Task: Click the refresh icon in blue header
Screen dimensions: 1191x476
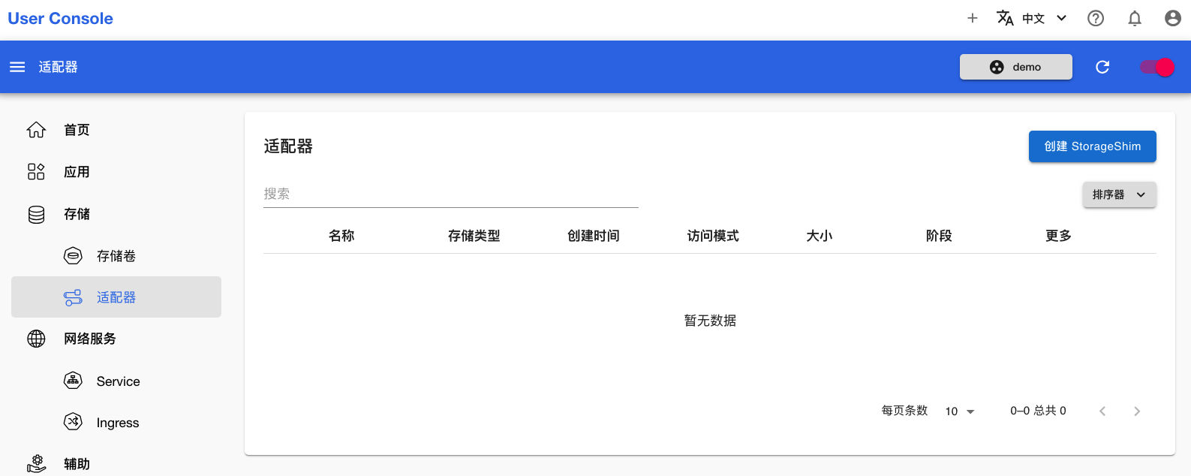Action: 1102,67
